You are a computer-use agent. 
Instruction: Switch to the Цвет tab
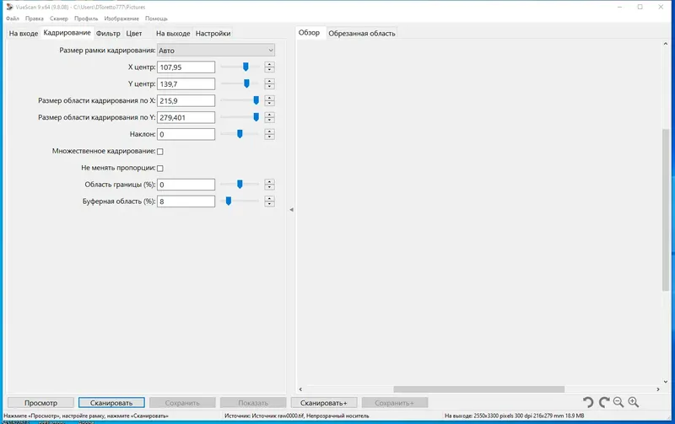pos(134,33)
